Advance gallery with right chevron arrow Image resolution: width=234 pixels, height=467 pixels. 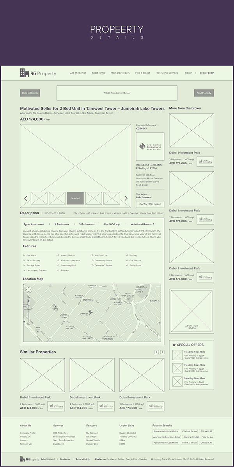tap(126, 198)
